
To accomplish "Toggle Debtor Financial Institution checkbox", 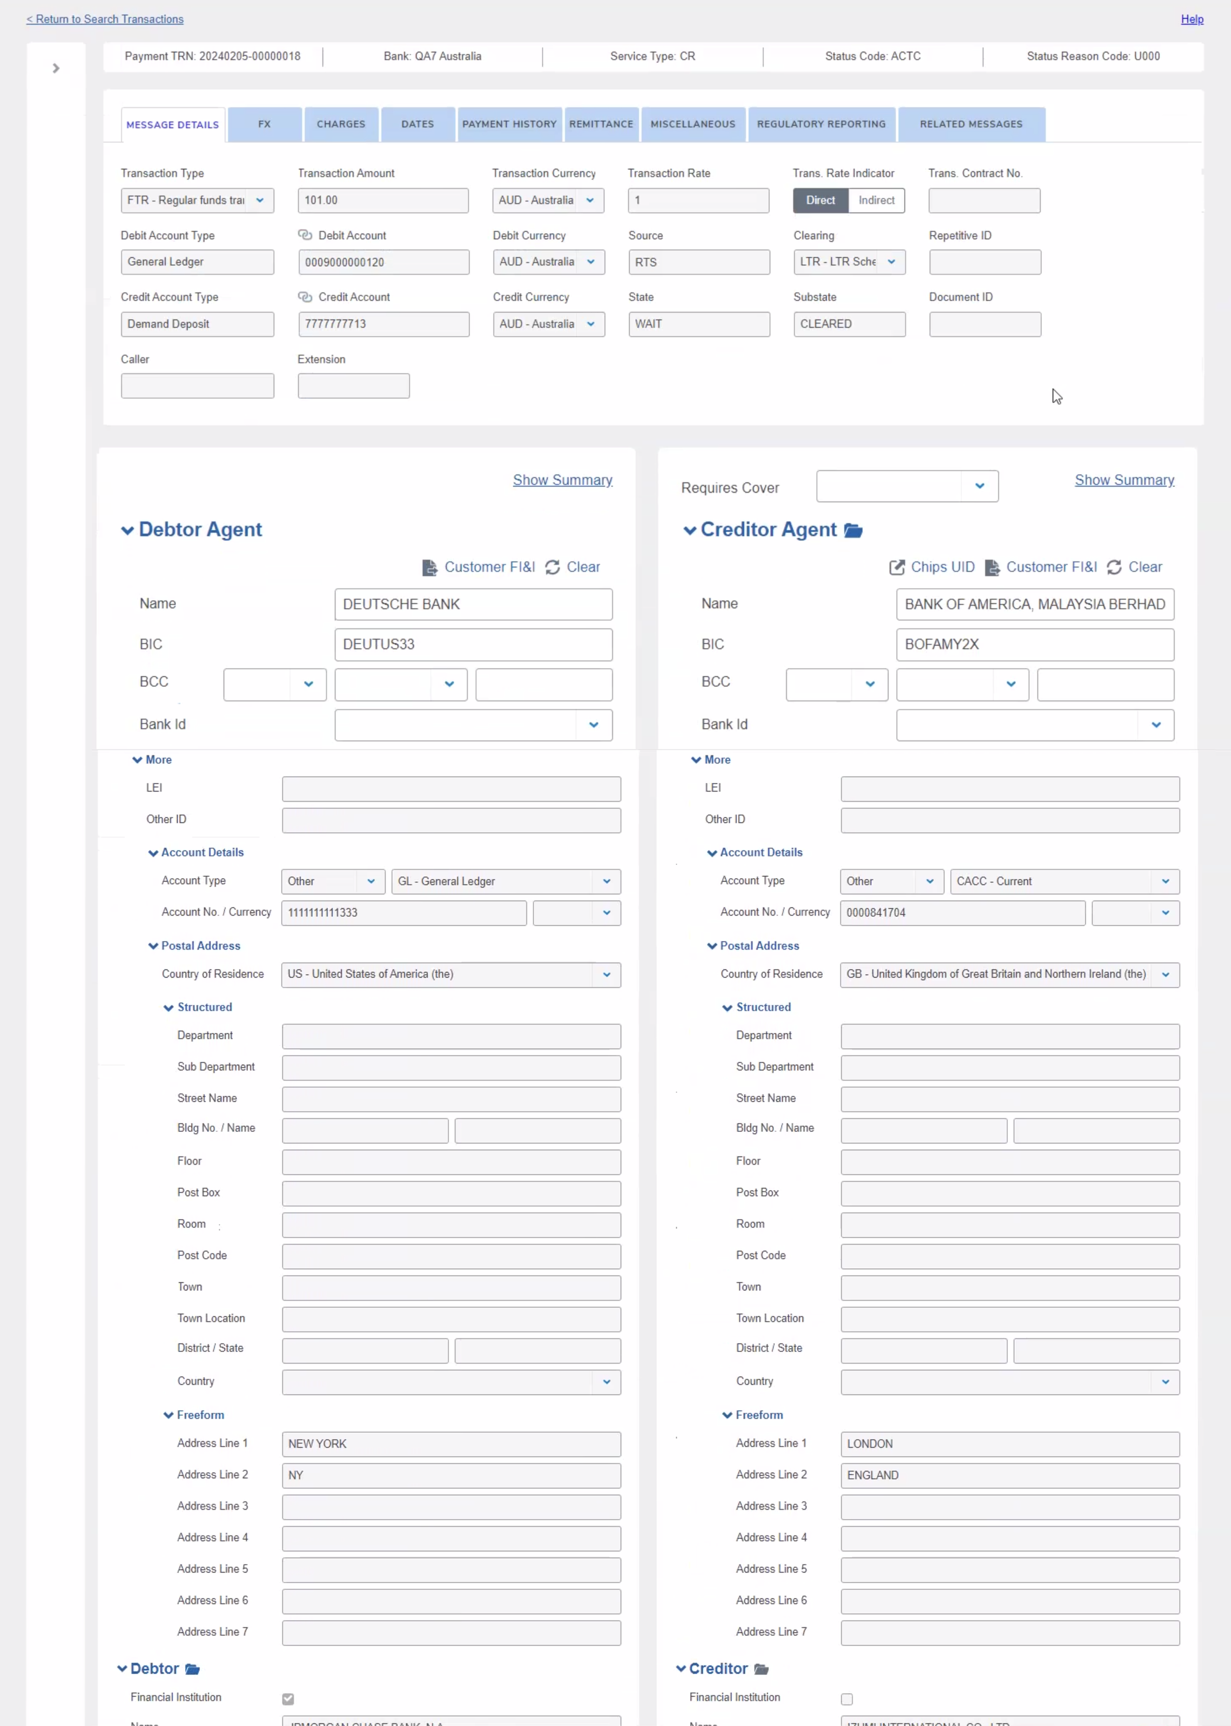I will click(x=288, y=1699).
